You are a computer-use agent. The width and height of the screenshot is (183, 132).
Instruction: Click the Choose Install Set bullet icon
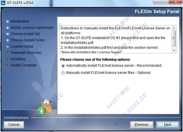[x=7, y=34]
